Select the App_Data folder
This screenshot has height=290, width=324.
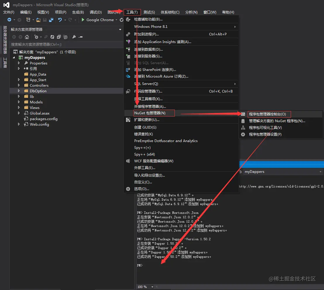click(38, 74)
